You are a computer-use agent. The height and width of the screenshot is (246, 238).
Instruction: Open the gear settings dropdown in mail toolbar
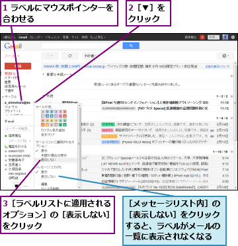[225, 56]
